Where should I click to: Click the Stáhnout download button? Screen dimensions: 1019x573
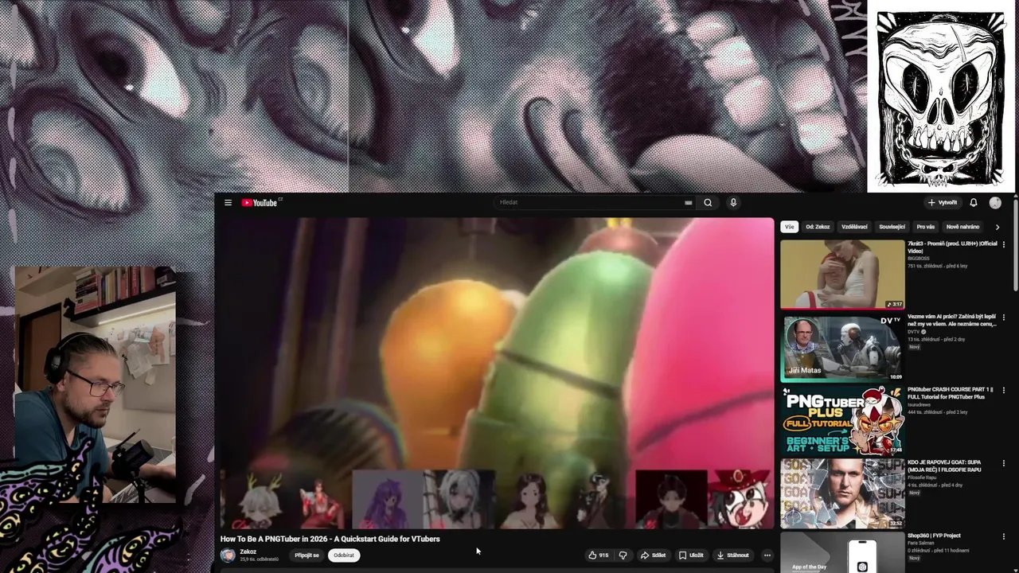point(732,555)
